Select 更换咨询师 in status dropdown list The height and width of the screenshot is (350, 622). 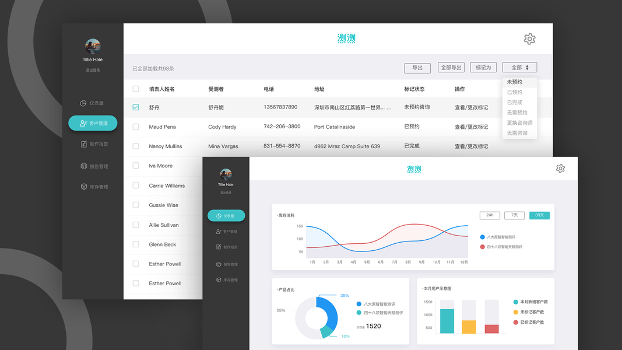[519, 123]
